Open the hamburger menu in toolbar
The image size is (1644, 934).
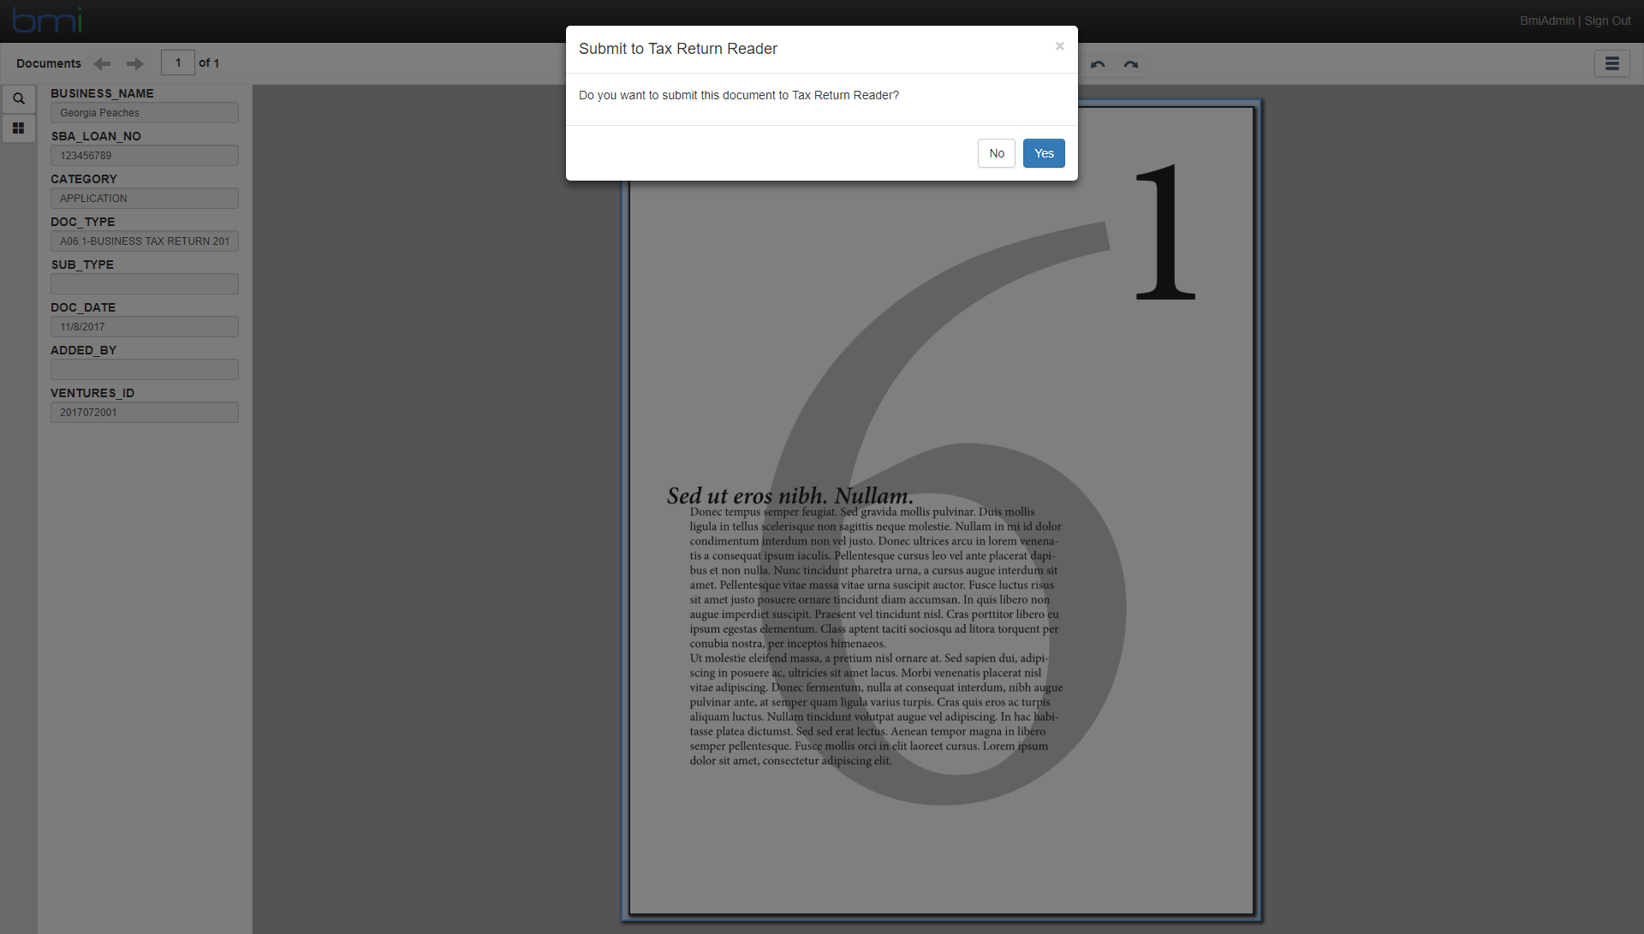click(x=1611, y=63)
